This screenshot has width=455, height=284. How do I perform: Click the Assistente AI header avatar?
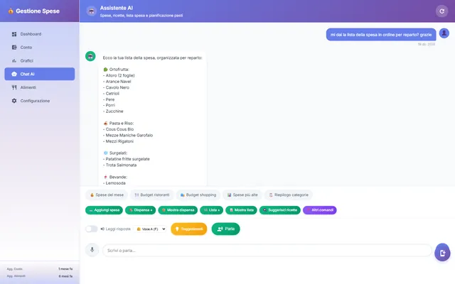click(x=92, y=11)
